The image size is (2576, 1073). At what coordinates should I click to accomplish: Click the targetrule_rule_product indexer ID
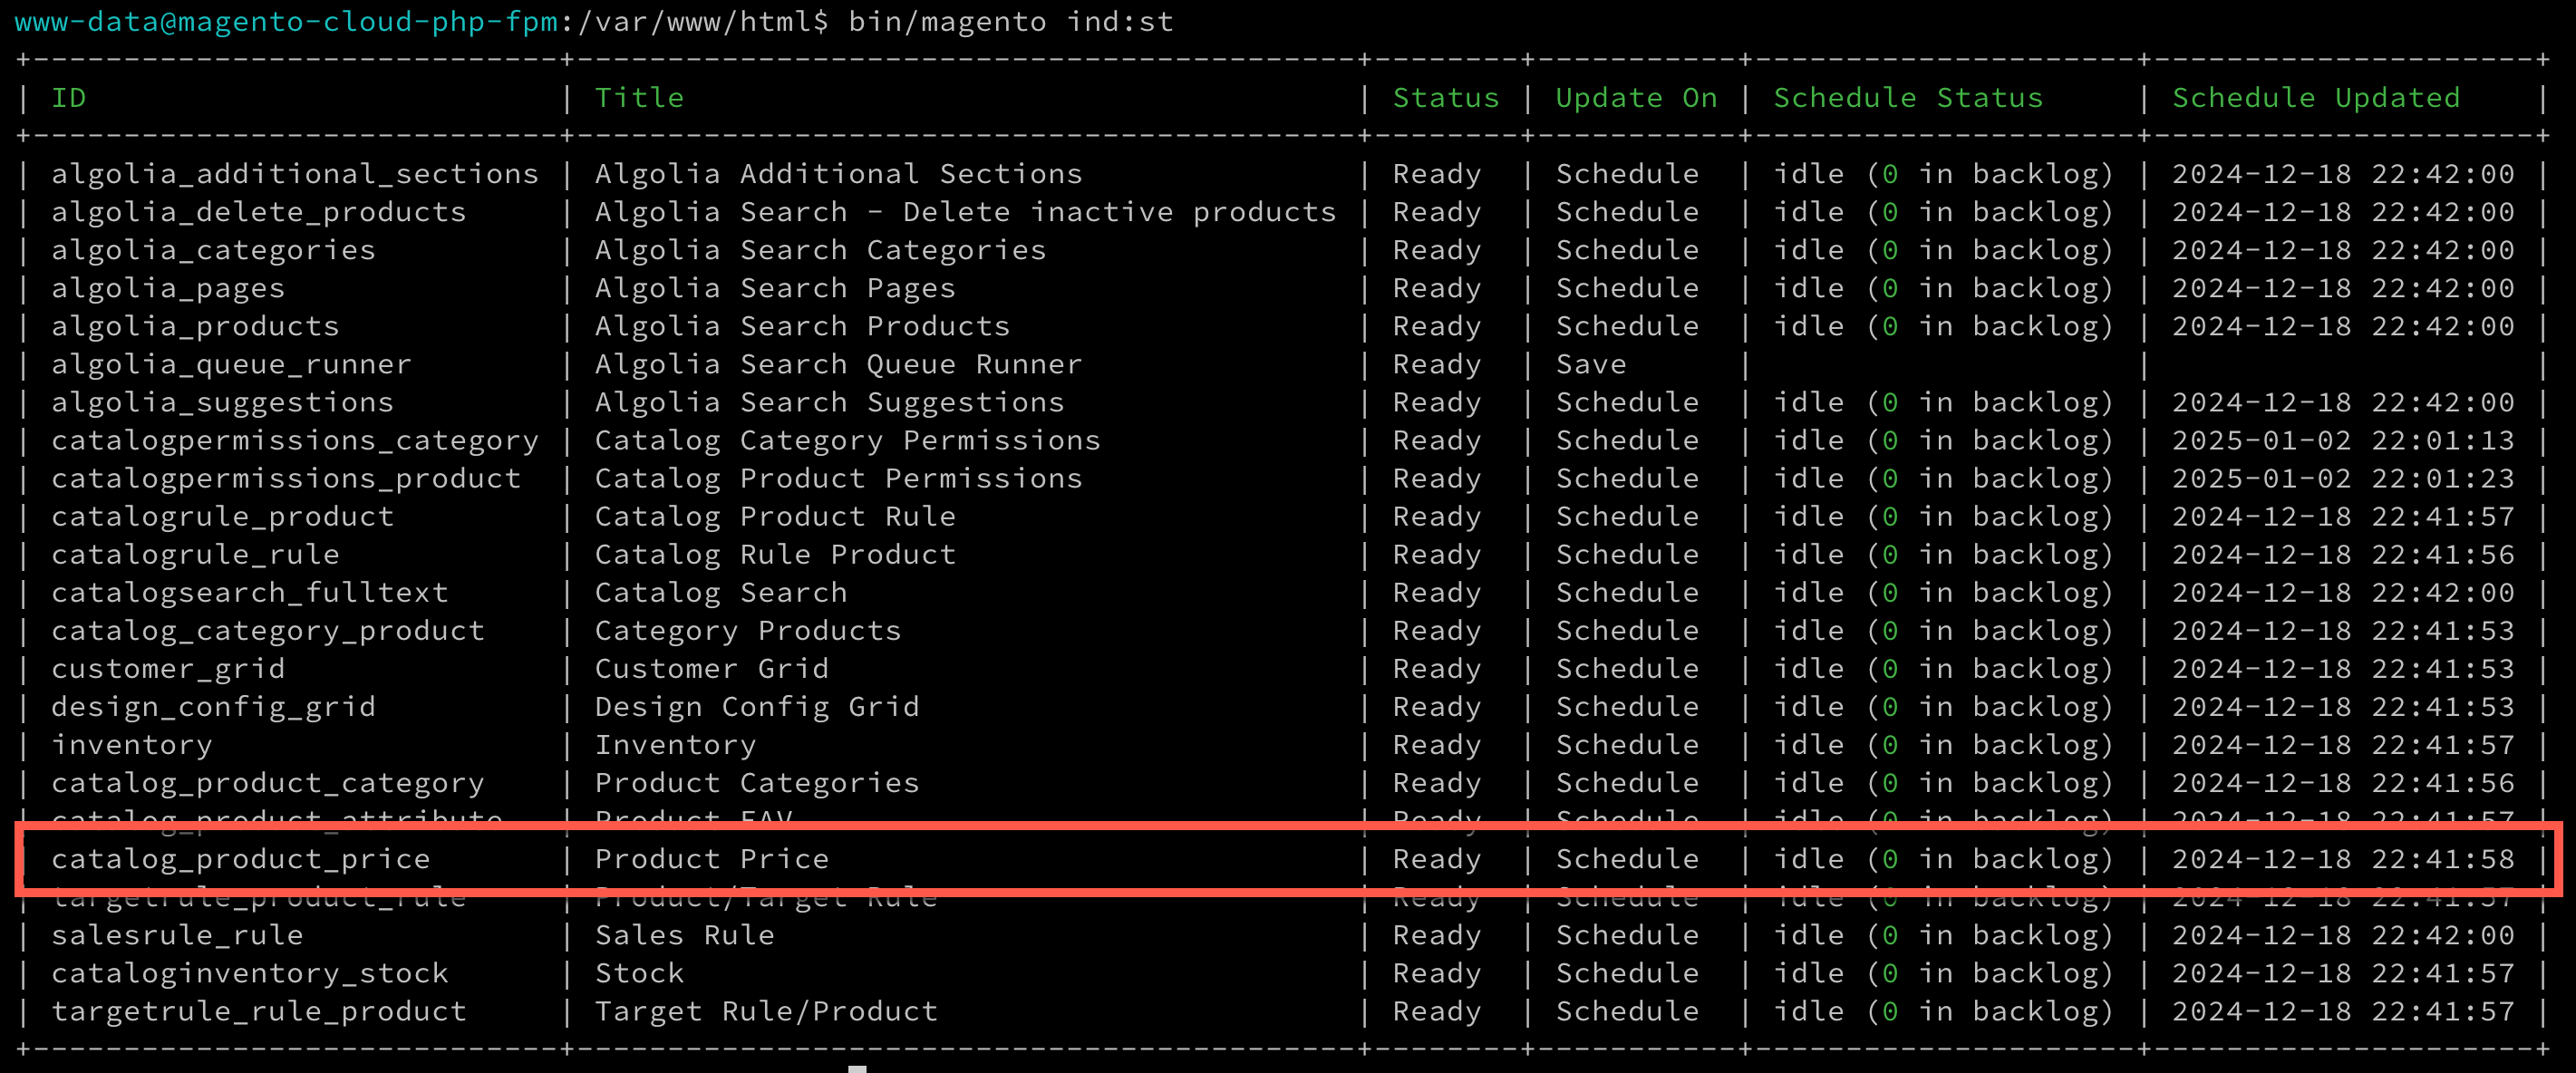(x=258, y=1011)
